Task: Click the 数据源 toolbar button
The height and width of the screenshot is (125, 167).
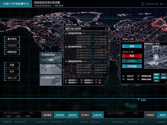Action: 162,115
